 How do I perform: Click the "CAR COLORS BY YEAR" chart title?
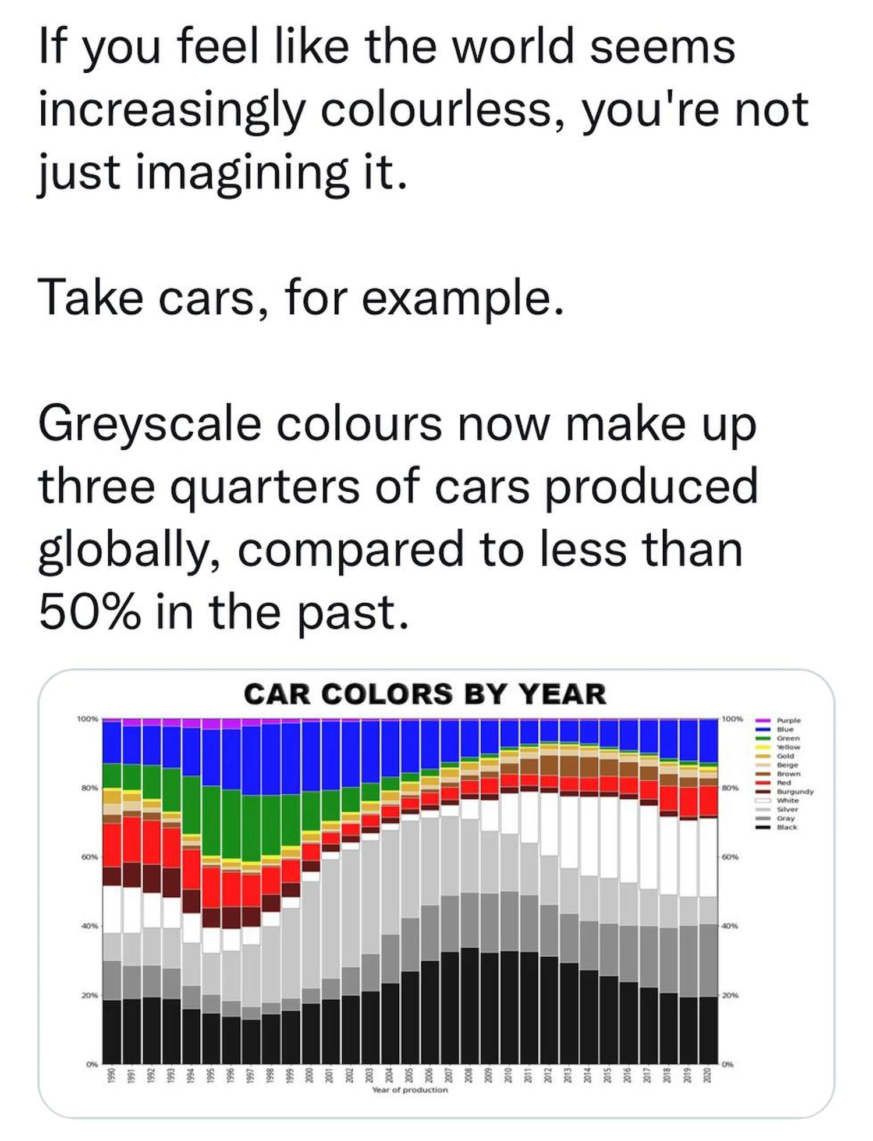pyautogui.click(x=425, y=694)
